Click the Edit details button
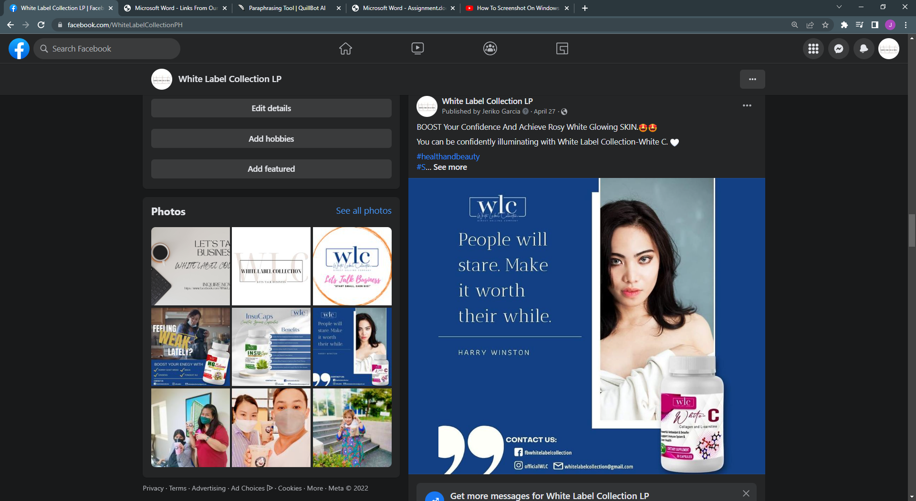This screenshot has width=916, height=501. coord(271,108)
